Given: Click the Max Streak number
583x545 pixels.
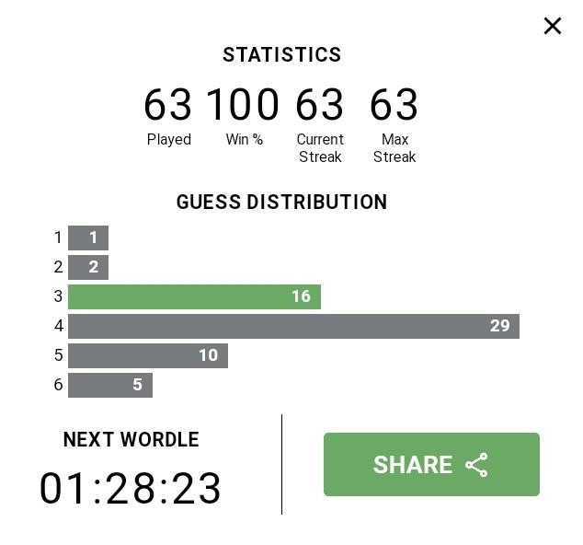Looking at the screenshot, I should [x=394, y=104].
